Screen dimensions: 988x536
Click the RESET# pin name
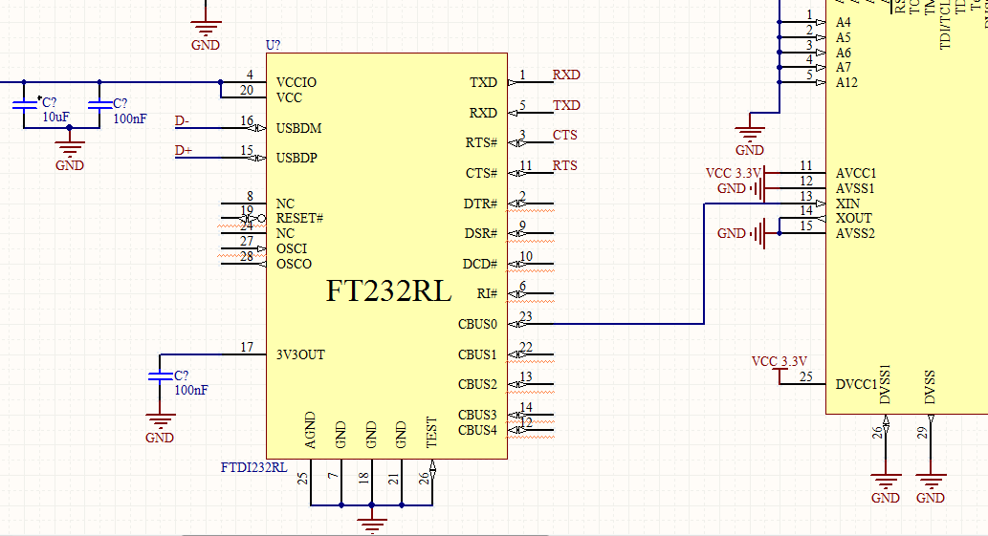click(299, 218)
